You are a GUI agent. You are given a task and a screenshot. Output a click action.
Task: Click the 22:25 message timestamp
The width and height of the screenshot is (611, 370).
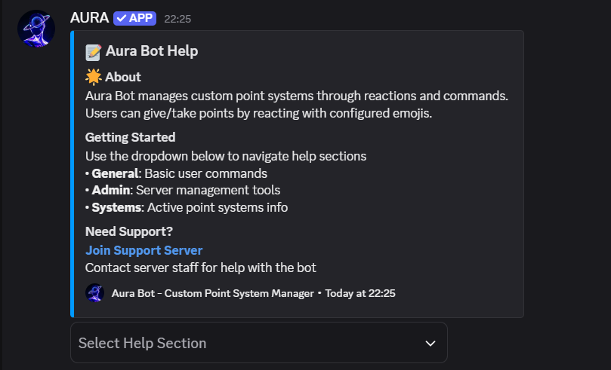coord(177,19)
